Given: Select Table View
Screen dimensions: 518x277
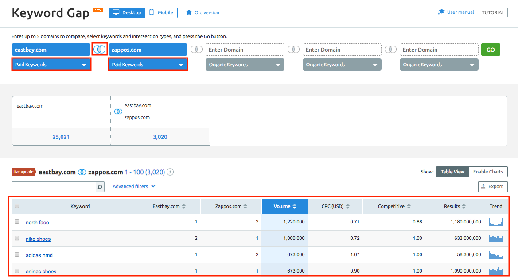Looking at the screenshot, I should [452, 172].
